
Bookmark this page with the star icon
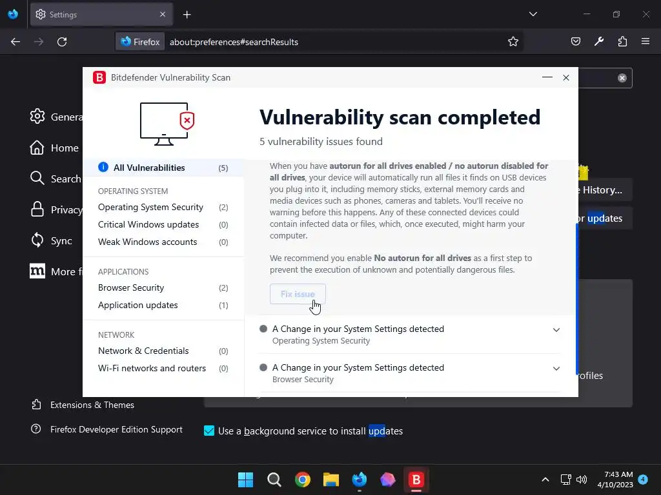point(513,42)
